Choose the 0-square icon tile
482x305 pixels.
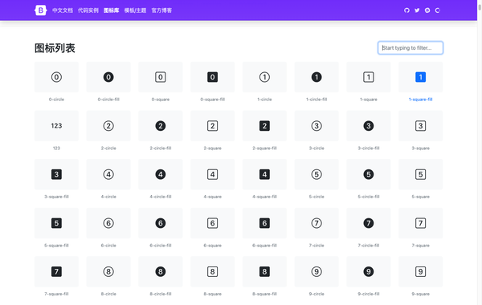[161, 77]
